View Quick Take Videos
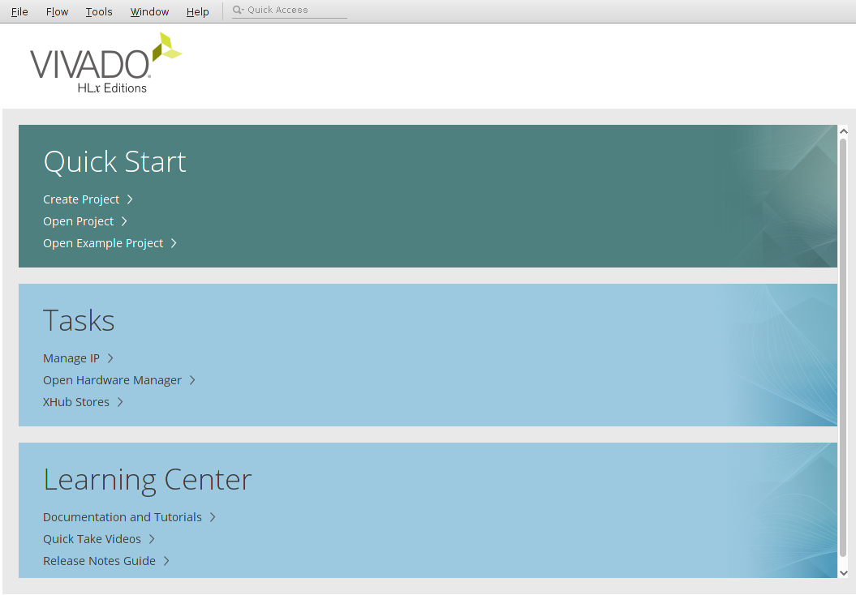Viewport: 856px width, 595px height. (91, 538)
